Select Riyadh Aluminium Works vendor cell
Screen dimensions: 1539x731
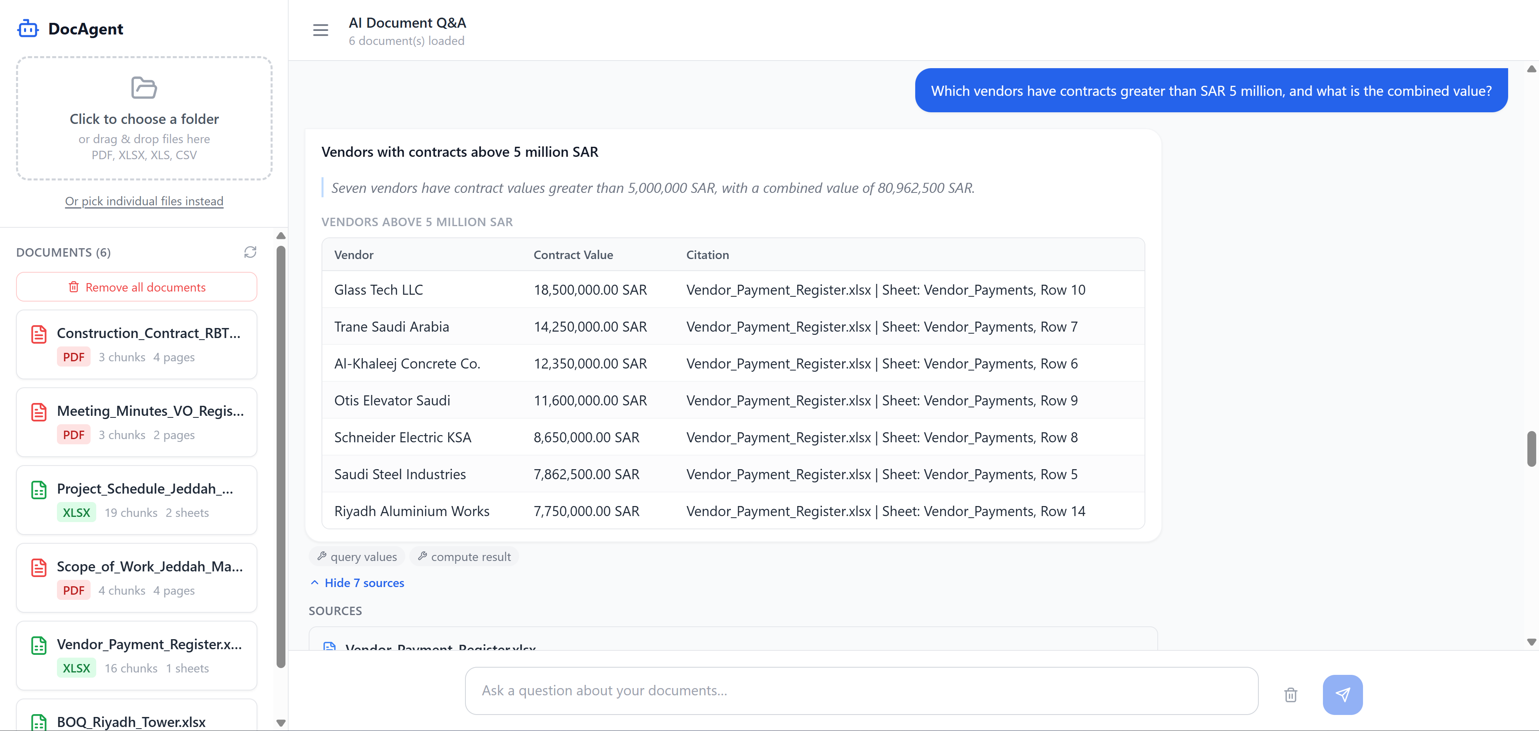coord(412,511)
